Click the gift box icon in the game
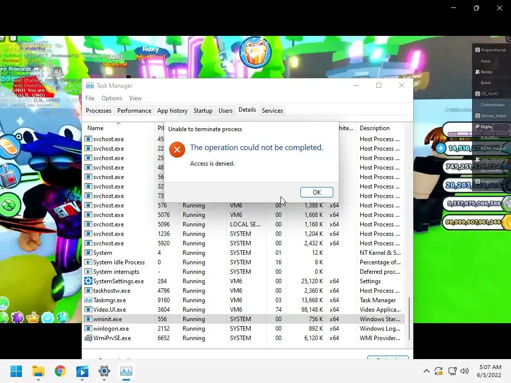511x383 pixels. point(255,53)
